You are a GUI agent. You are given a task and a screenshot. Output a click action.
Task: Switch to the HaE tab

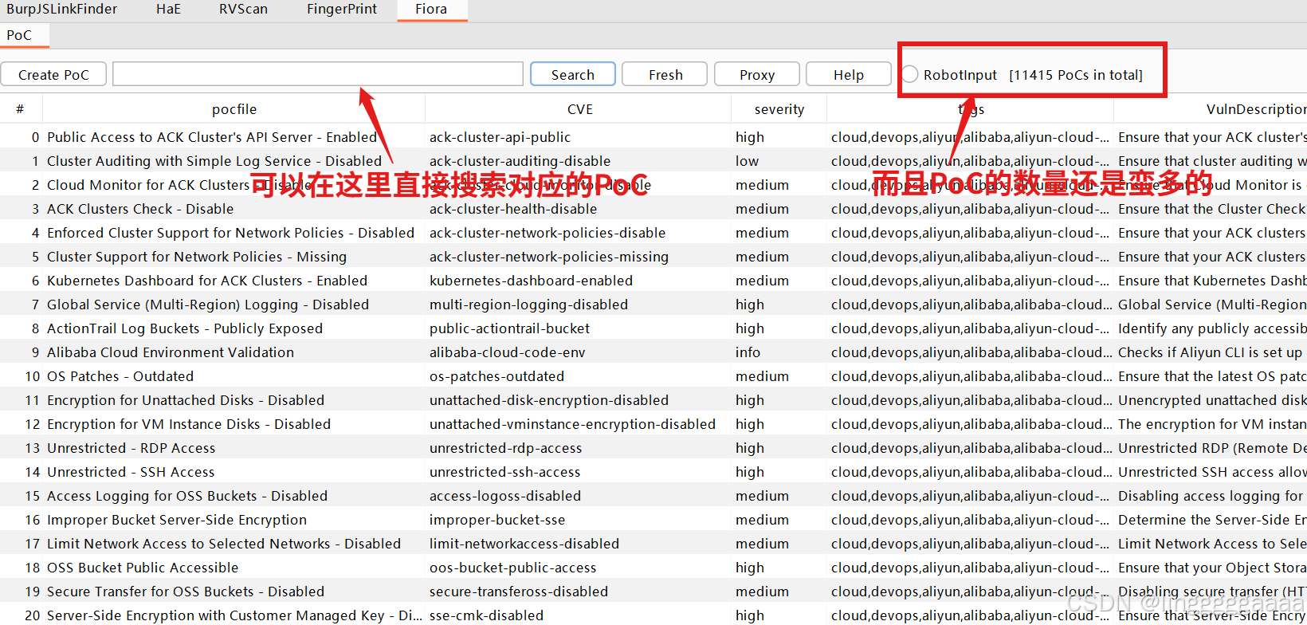(x=168, y=9)
